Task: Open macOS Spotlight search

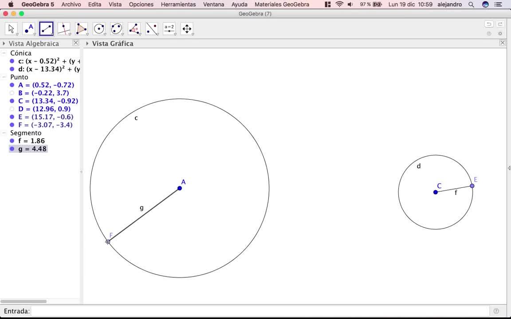Action: pyautogui.click(x=471, y=4)
